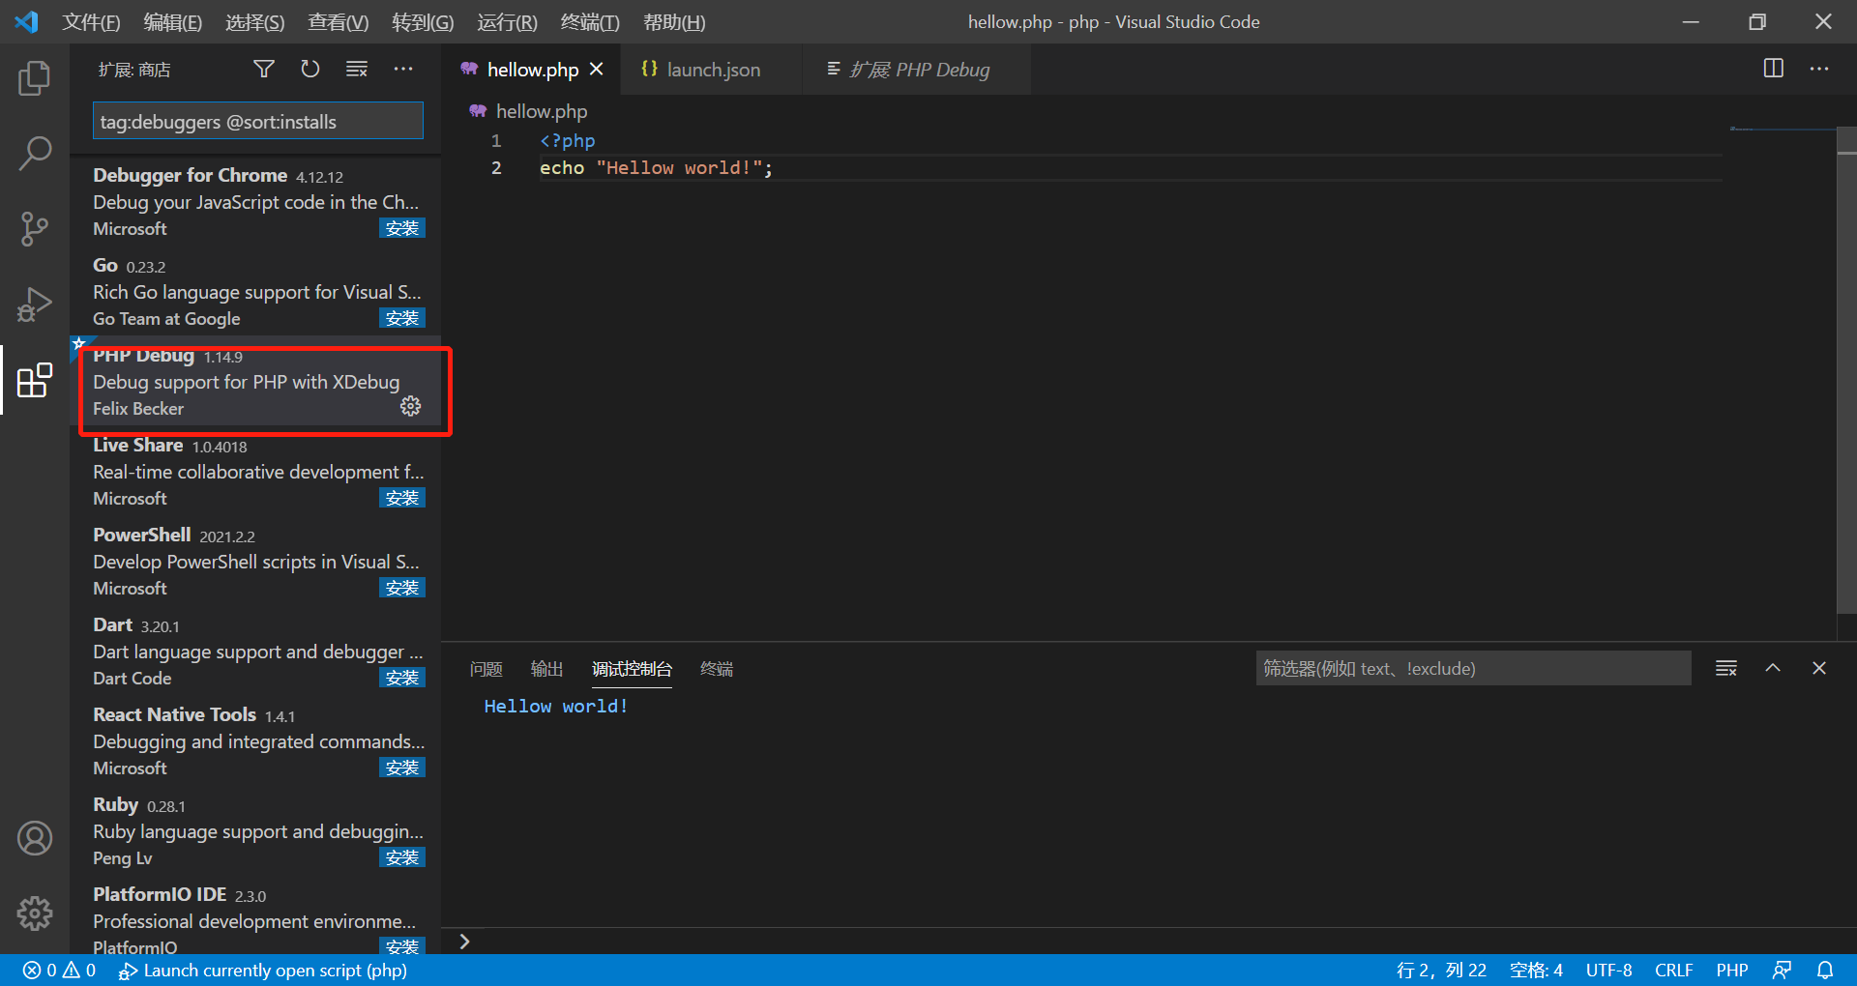This screenshot has height=986, width=1857.
Task: Show the errors and warnings count
Action: click(x=59, y=971)
